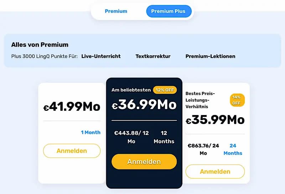The width and height of the screenshot is (285, 194).
Task: Click the 1 Month duration link
Action: tap(90, 132)
